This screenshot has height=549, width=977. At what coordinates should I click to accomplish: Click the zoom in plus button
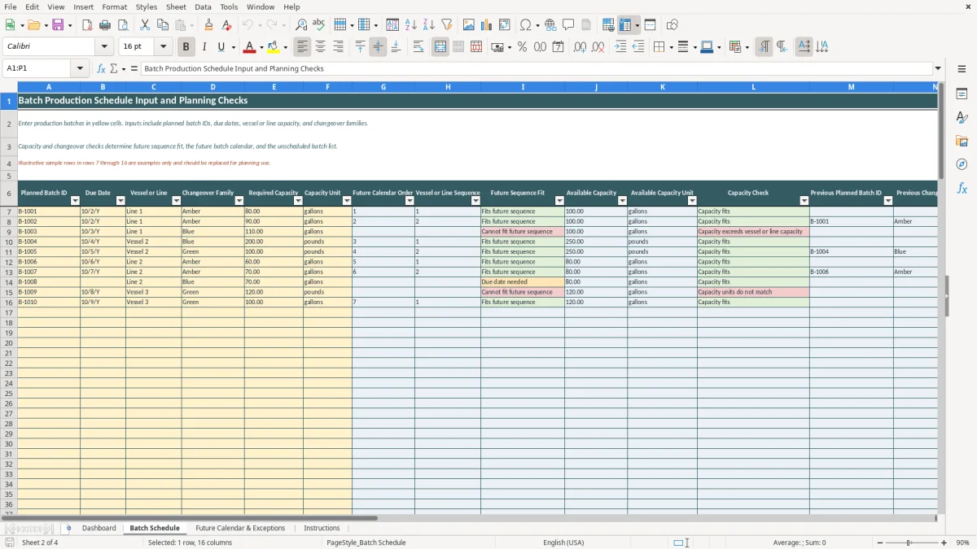[944, 542]
